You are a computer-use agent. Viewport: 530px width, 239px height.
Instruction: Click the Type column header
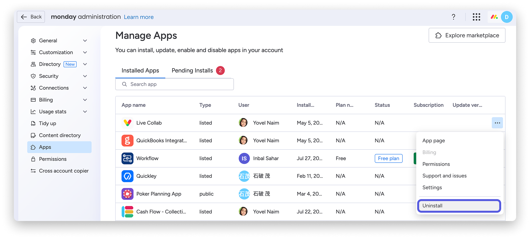click(x=205, y=105)
